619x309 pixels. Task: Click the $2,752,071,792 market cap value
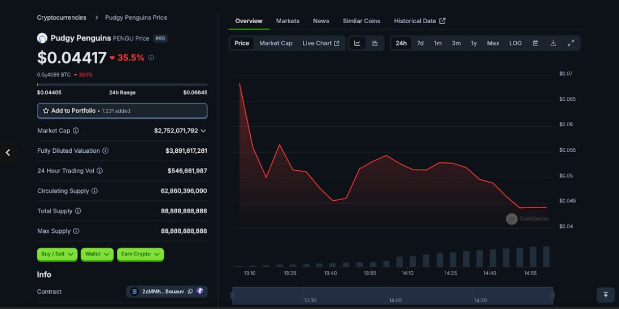tap(176, 130)
